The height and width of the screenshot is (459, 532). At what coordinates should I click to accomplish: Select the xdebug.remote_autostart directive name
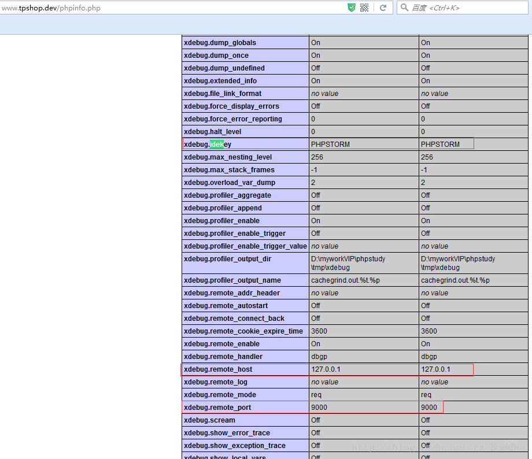pos(226,306)
